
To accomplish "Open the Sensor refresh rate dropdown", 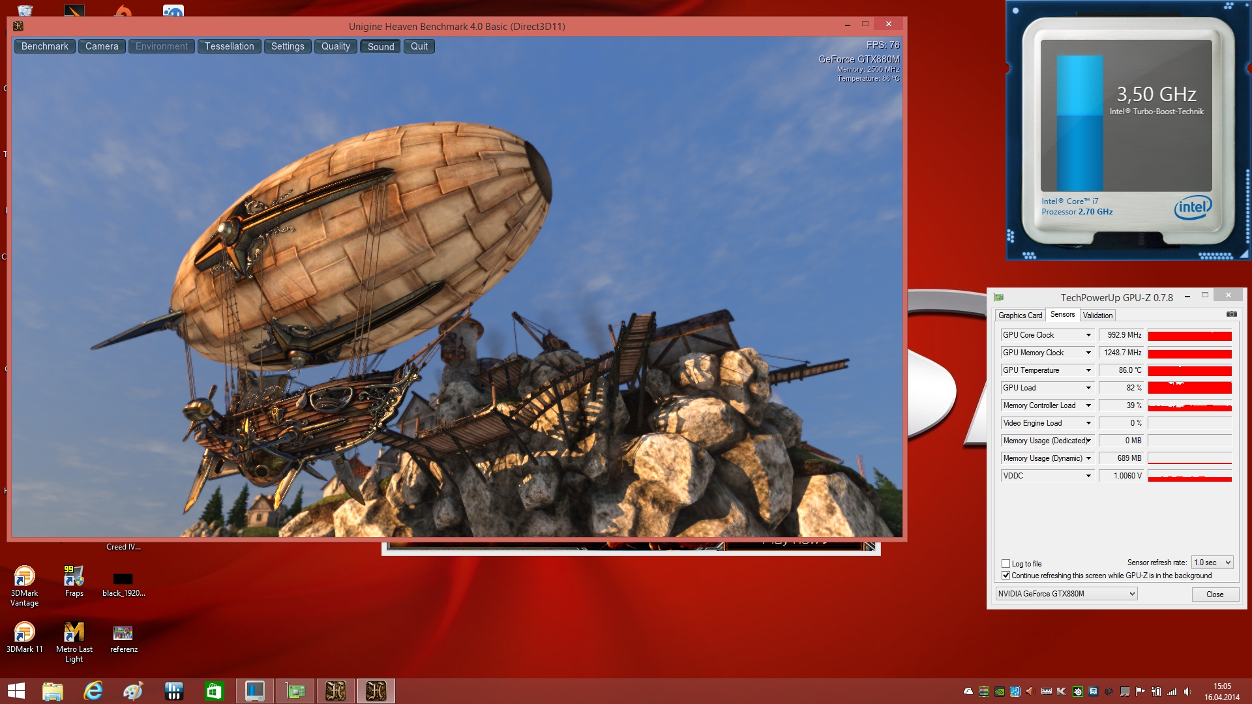I will pyautogui.click(x=1212, y=563).
